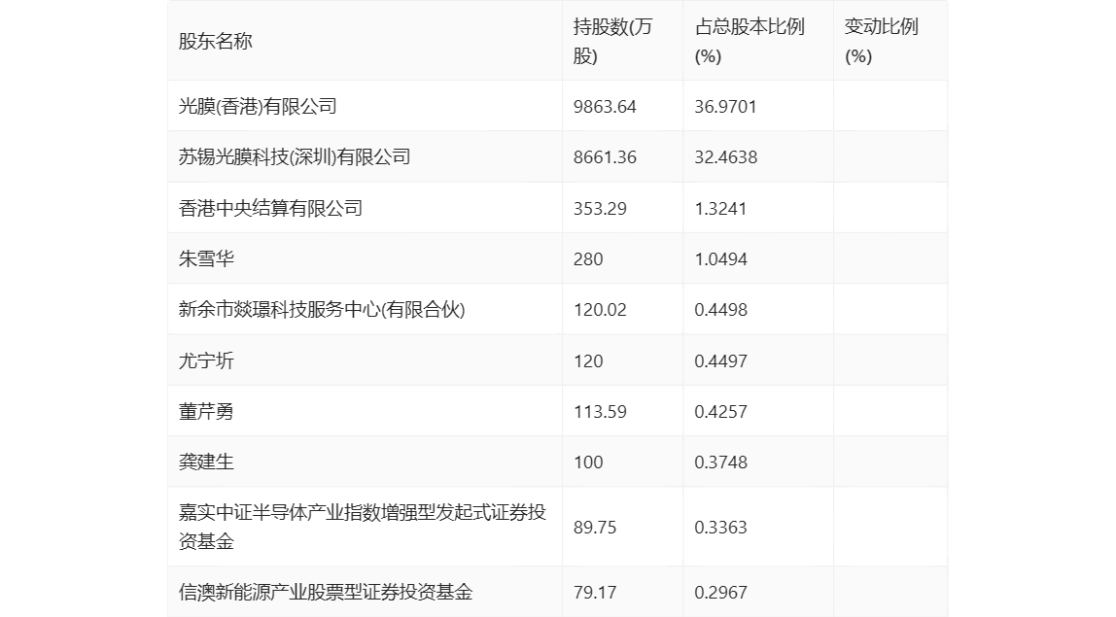Click the percentage 0.2967
Screen dimensions: 1116x617
pyautogui.click(x=721, y=592)
